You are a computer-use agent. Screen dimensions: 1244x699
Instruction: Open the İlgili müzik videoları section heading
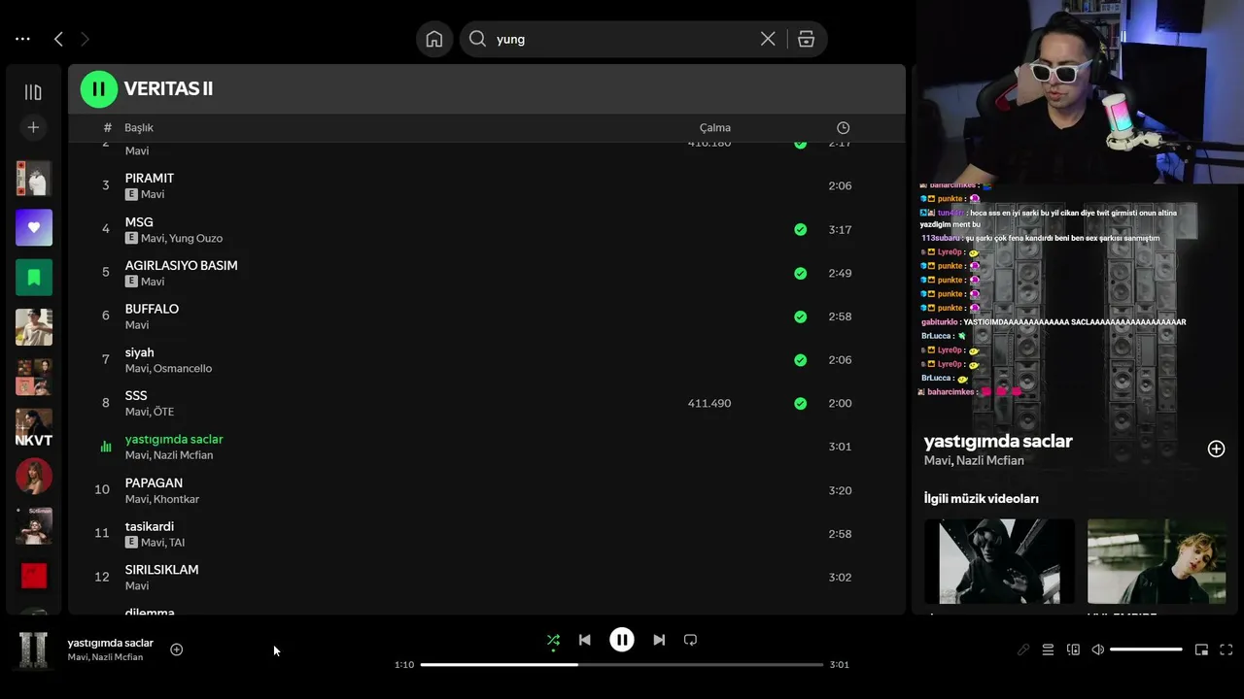click(982, 498)
